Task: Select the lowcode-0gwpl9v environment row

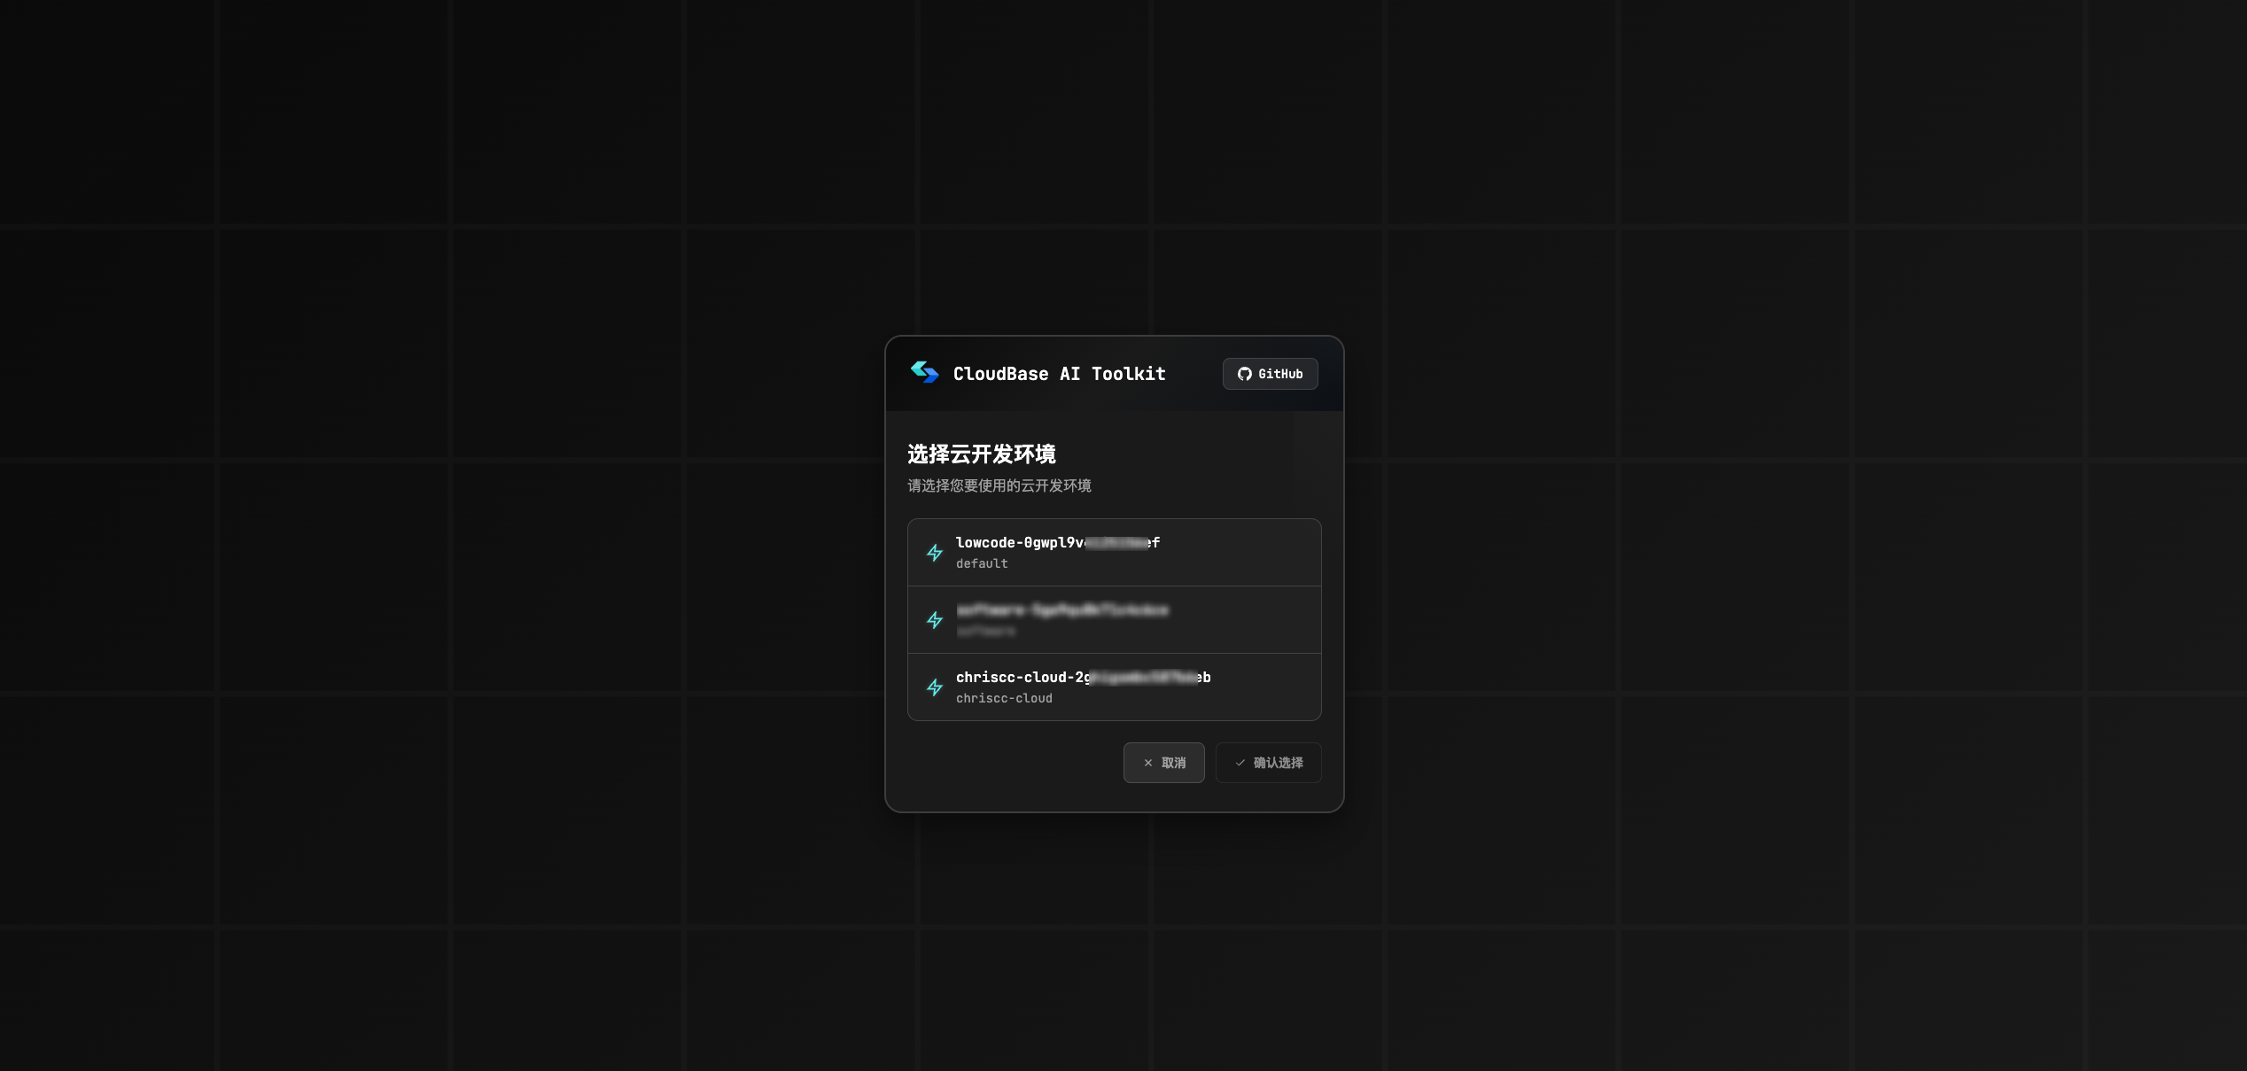Action: pos(1114,553)
